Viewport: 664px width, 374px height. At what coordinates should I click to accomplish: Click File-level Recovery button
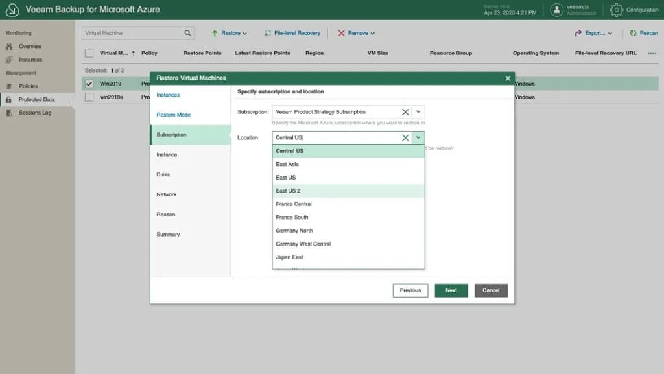point(292,33)
